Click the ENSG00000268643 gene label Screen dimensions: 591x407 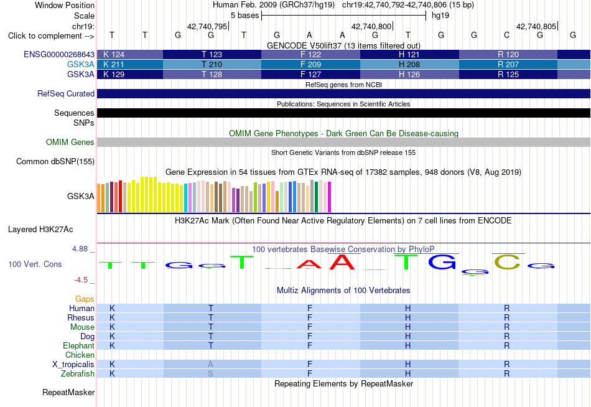tap(59, 54)
